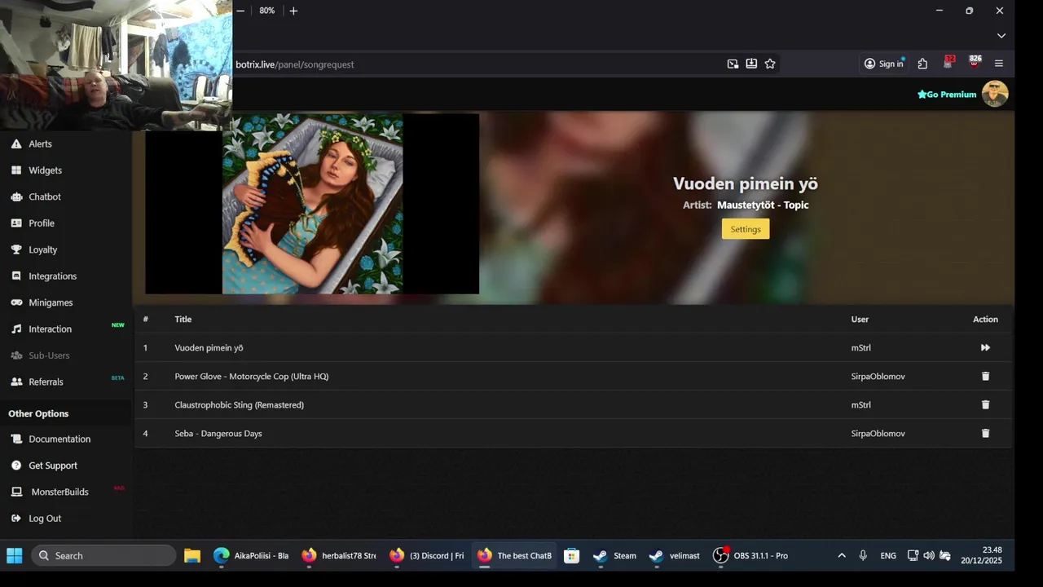Select Claustrophobic Sting (Remastered) title
The height and width of the screenshot is (587, 1043).
point(239,405)
